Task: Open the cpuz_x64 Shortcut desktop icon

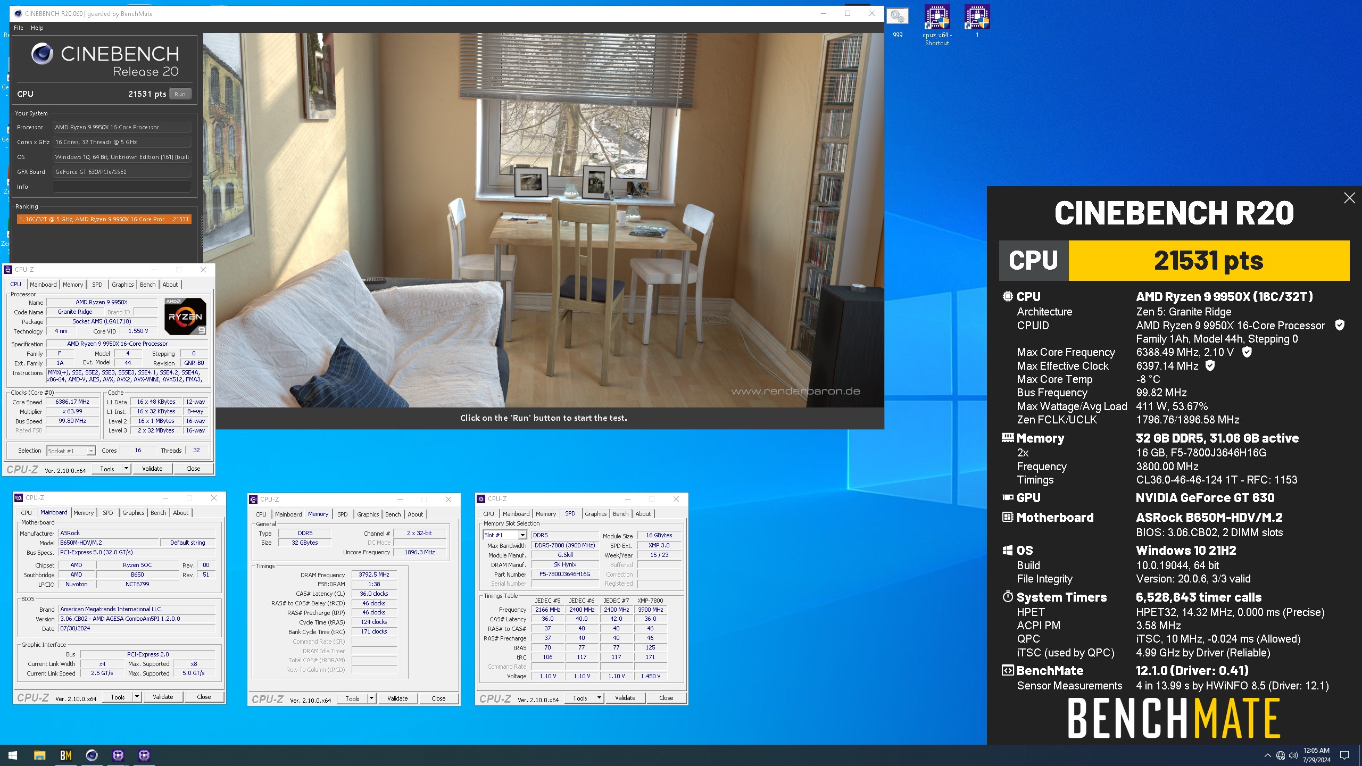Action: click(937, 25)
